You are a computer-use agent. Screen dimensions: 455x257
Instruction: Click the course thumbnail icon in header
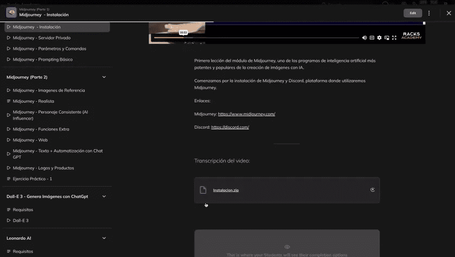(11, 13)
